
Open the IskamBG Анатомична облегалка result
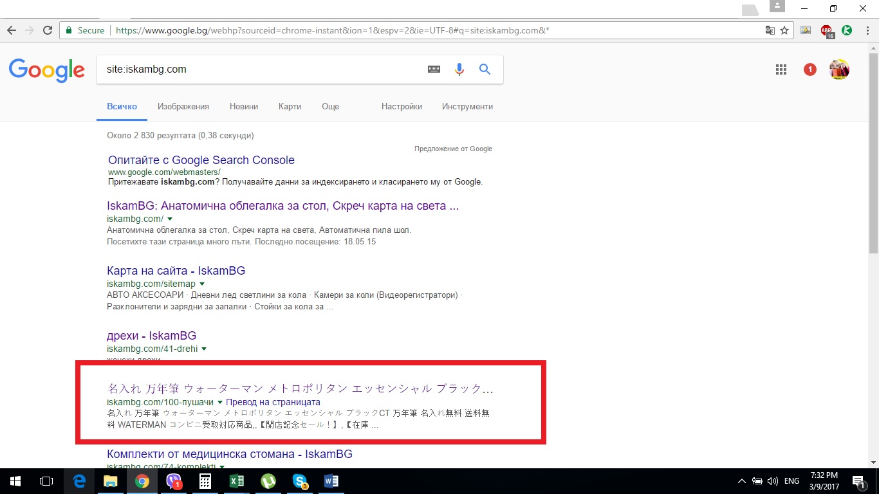pyautogui.click(x=283, y=206)
